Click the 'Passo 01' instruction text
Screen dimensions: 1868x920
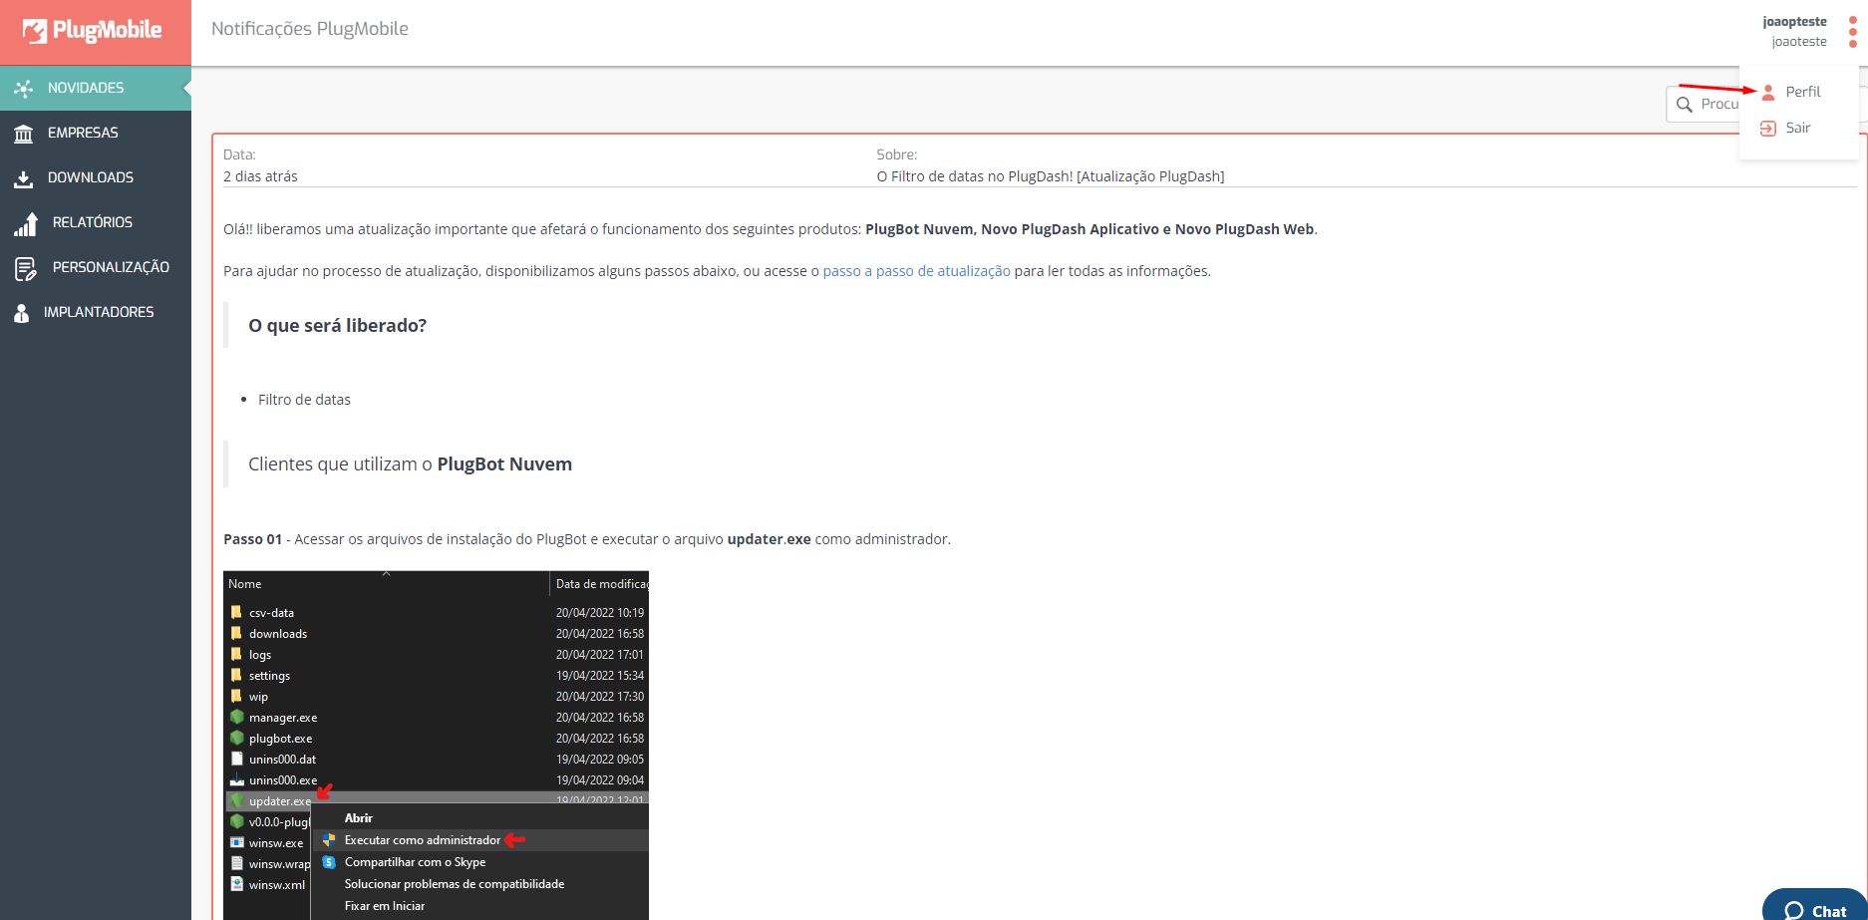click(x=587, y=539)
